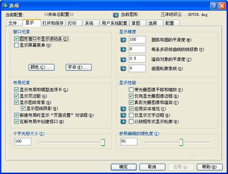Open the 系统 tab
Viewport: 228px width, 174px height.
coord(91,23)
